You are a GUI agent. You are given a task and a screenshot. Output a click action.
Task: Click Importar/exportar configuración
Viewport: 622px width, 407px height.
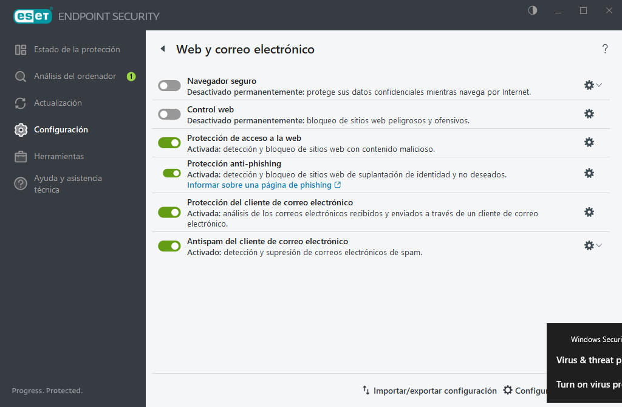pos(435,391)
